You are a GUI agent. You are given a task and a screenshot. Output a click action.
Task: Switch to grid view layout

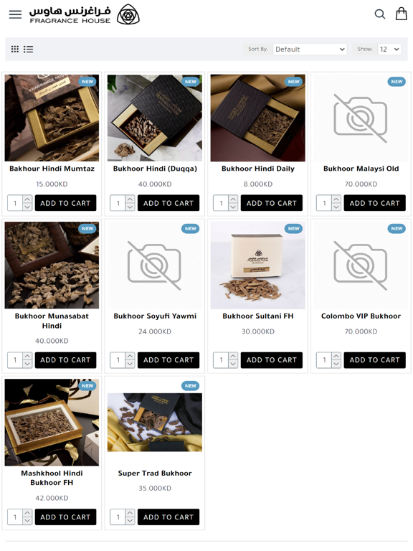[15, 49]
